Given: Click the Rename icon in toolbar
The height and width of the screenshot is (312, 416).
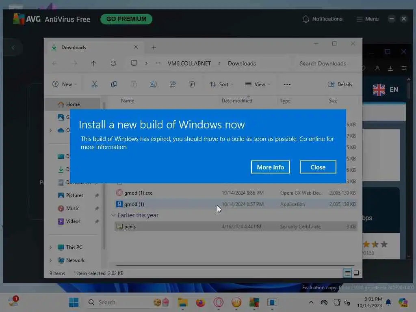Looking at the screenshot, I should [x=153, y=84].
